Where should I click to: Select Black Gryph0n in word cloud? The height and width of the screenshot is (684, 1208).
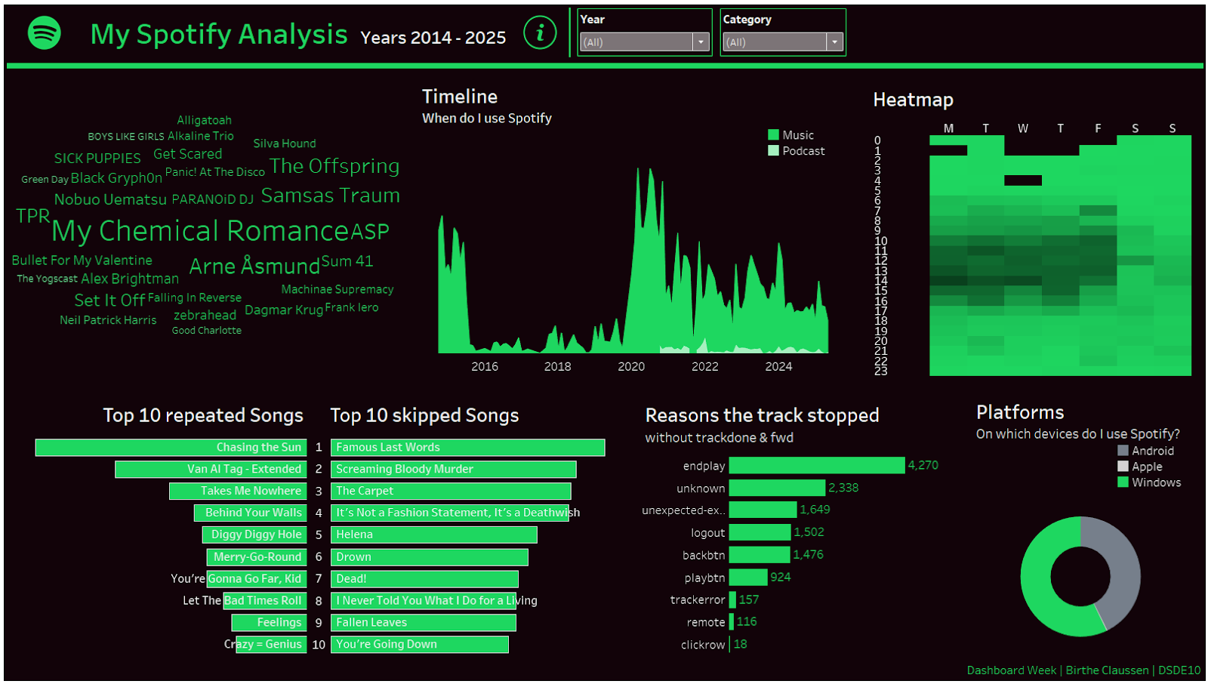(116, 178)
